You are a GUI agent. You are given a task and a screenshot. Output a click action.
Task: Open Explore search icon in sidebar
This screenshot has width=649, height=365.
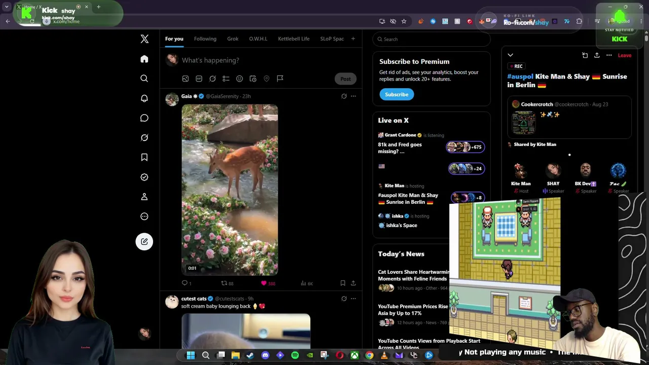click(145, 79)
